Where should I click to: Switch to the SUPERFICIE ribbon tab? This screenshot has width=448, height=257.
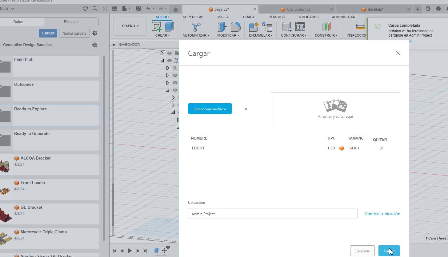(x=193, y=17)
